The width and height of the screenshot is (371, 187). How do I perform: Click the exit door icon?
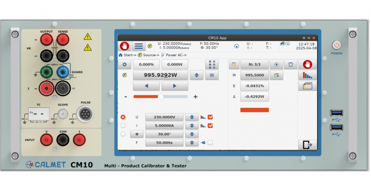(307, 145)
